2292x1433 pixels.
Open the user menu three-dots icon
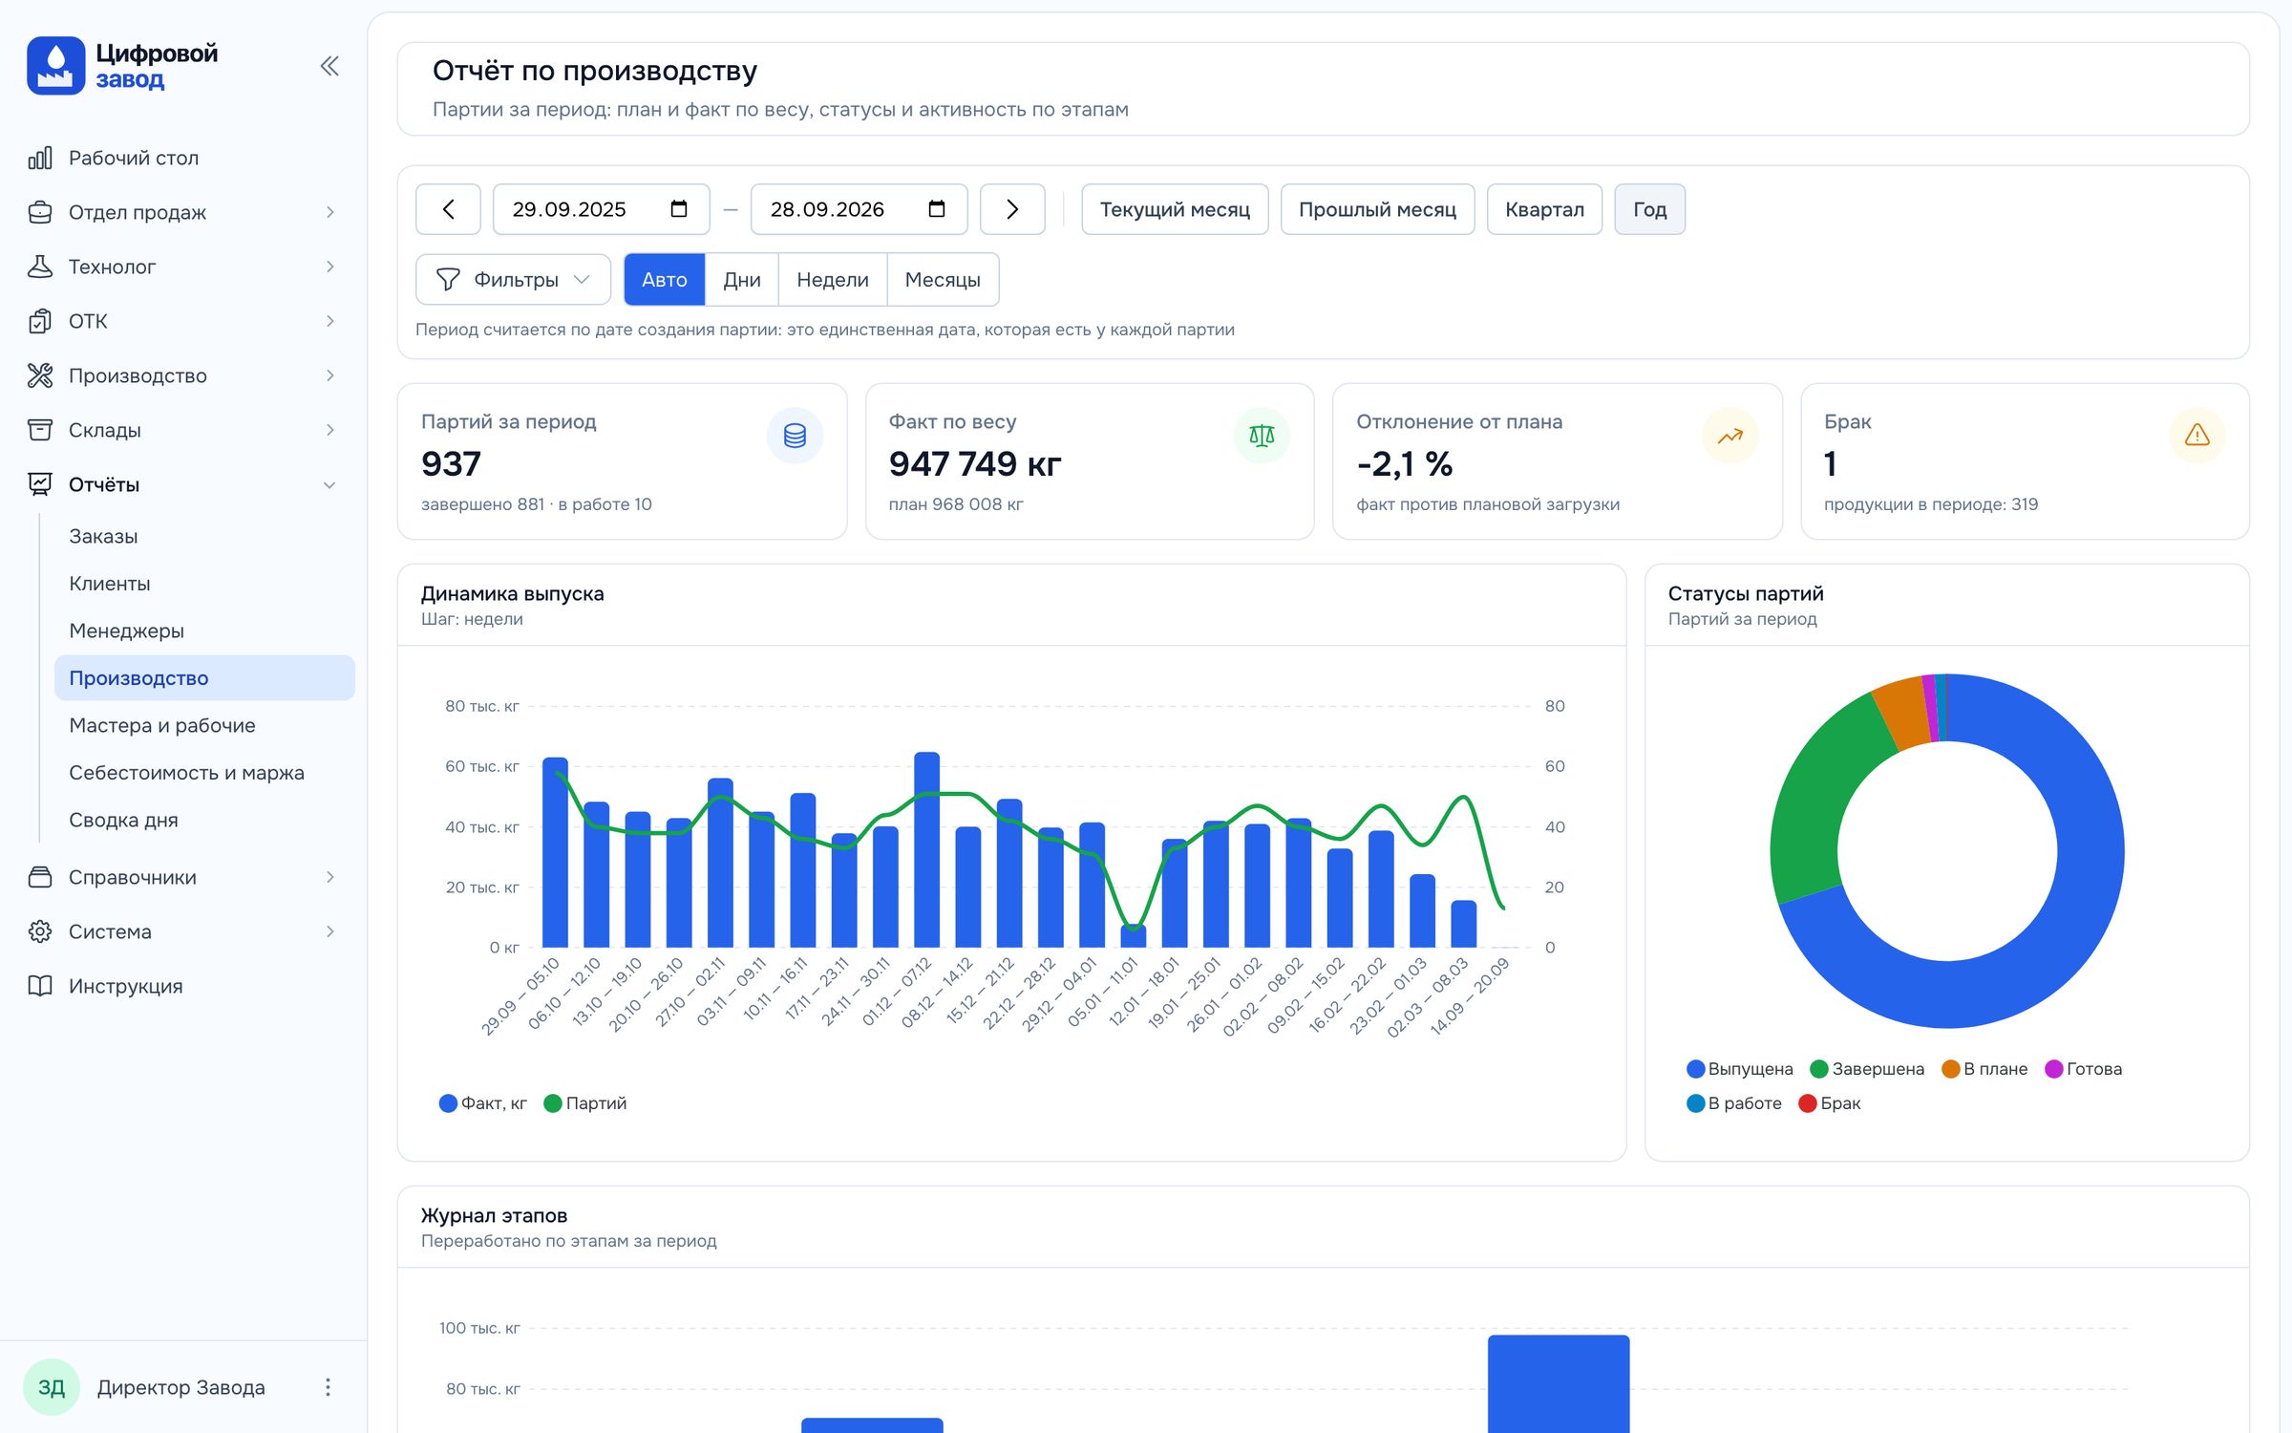pos(328,1387)
